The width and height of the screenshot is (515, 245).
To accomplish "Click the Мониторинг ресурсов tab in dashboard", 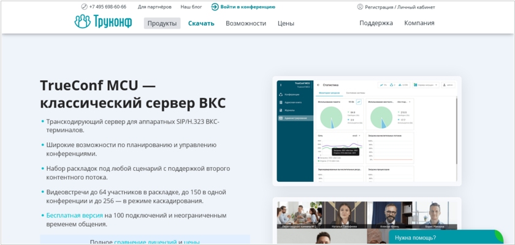I will click(x=329, y=93).
